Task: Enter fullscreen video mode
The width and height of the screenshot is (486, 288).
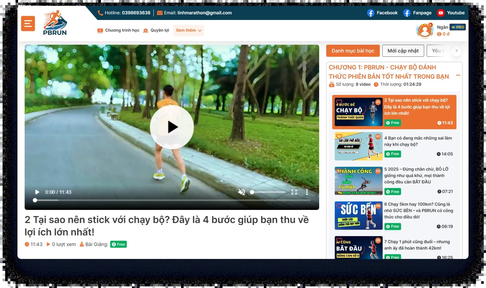Action: click(x=294, y=192)
